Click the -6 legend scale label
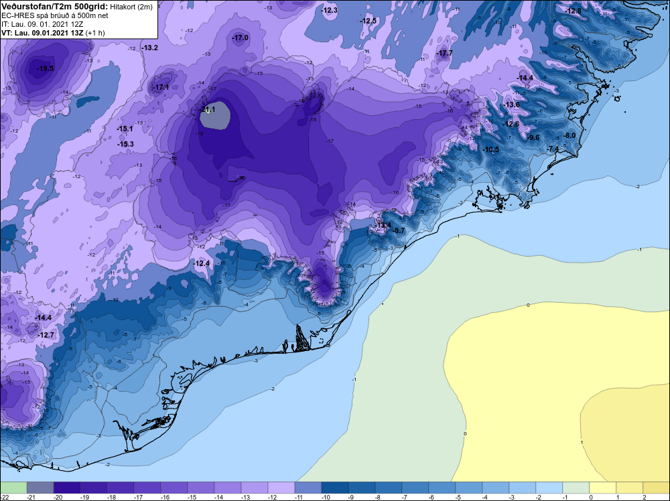The image size is (670, 501). 431,497
